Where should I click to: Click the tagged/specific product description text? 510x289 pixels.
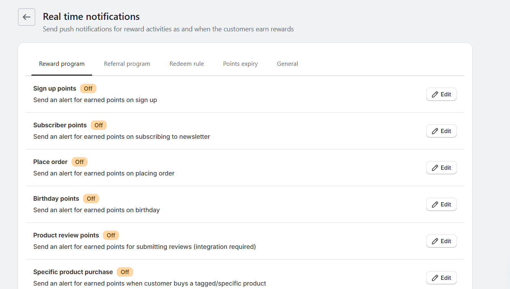[x=150, y=283]
